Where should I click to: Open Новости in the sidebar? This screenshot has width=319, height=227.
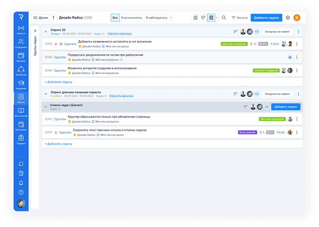21,29
